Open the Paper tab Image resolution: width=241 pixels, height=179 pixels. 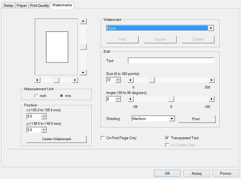22,5
